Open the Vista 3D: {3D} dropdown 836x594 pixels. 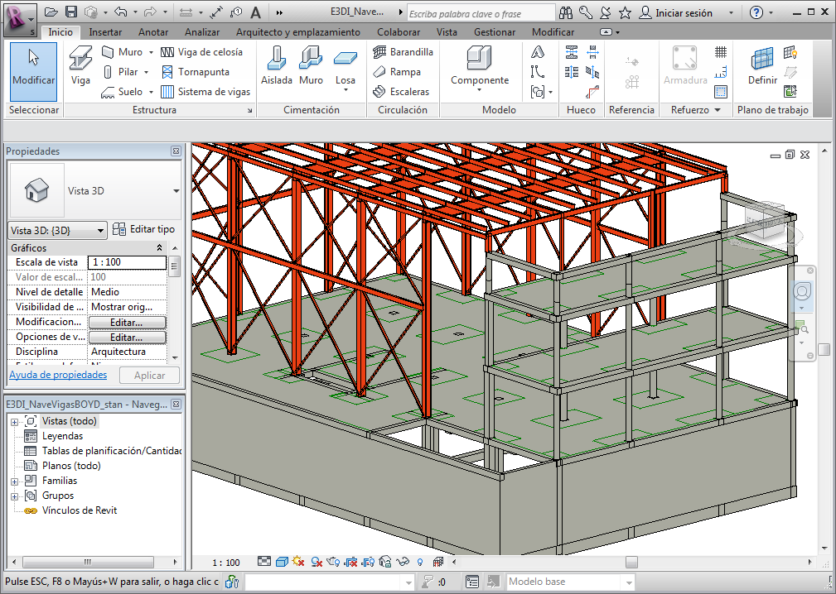click(57, 230)
